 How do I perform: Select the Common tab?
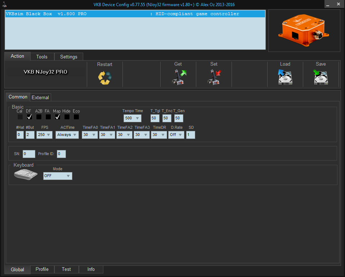[18, 97]
